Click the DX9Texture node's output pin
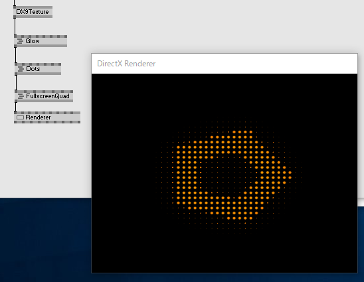Screen dimensions: 364x282 [x=15, y=17]
